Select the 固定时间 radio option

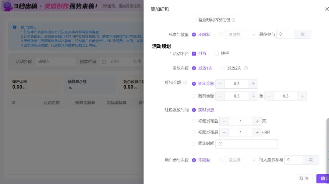[194, 143]
